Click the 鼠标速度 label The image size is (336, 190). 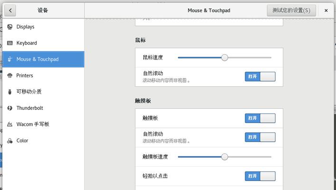click(153, 57)
